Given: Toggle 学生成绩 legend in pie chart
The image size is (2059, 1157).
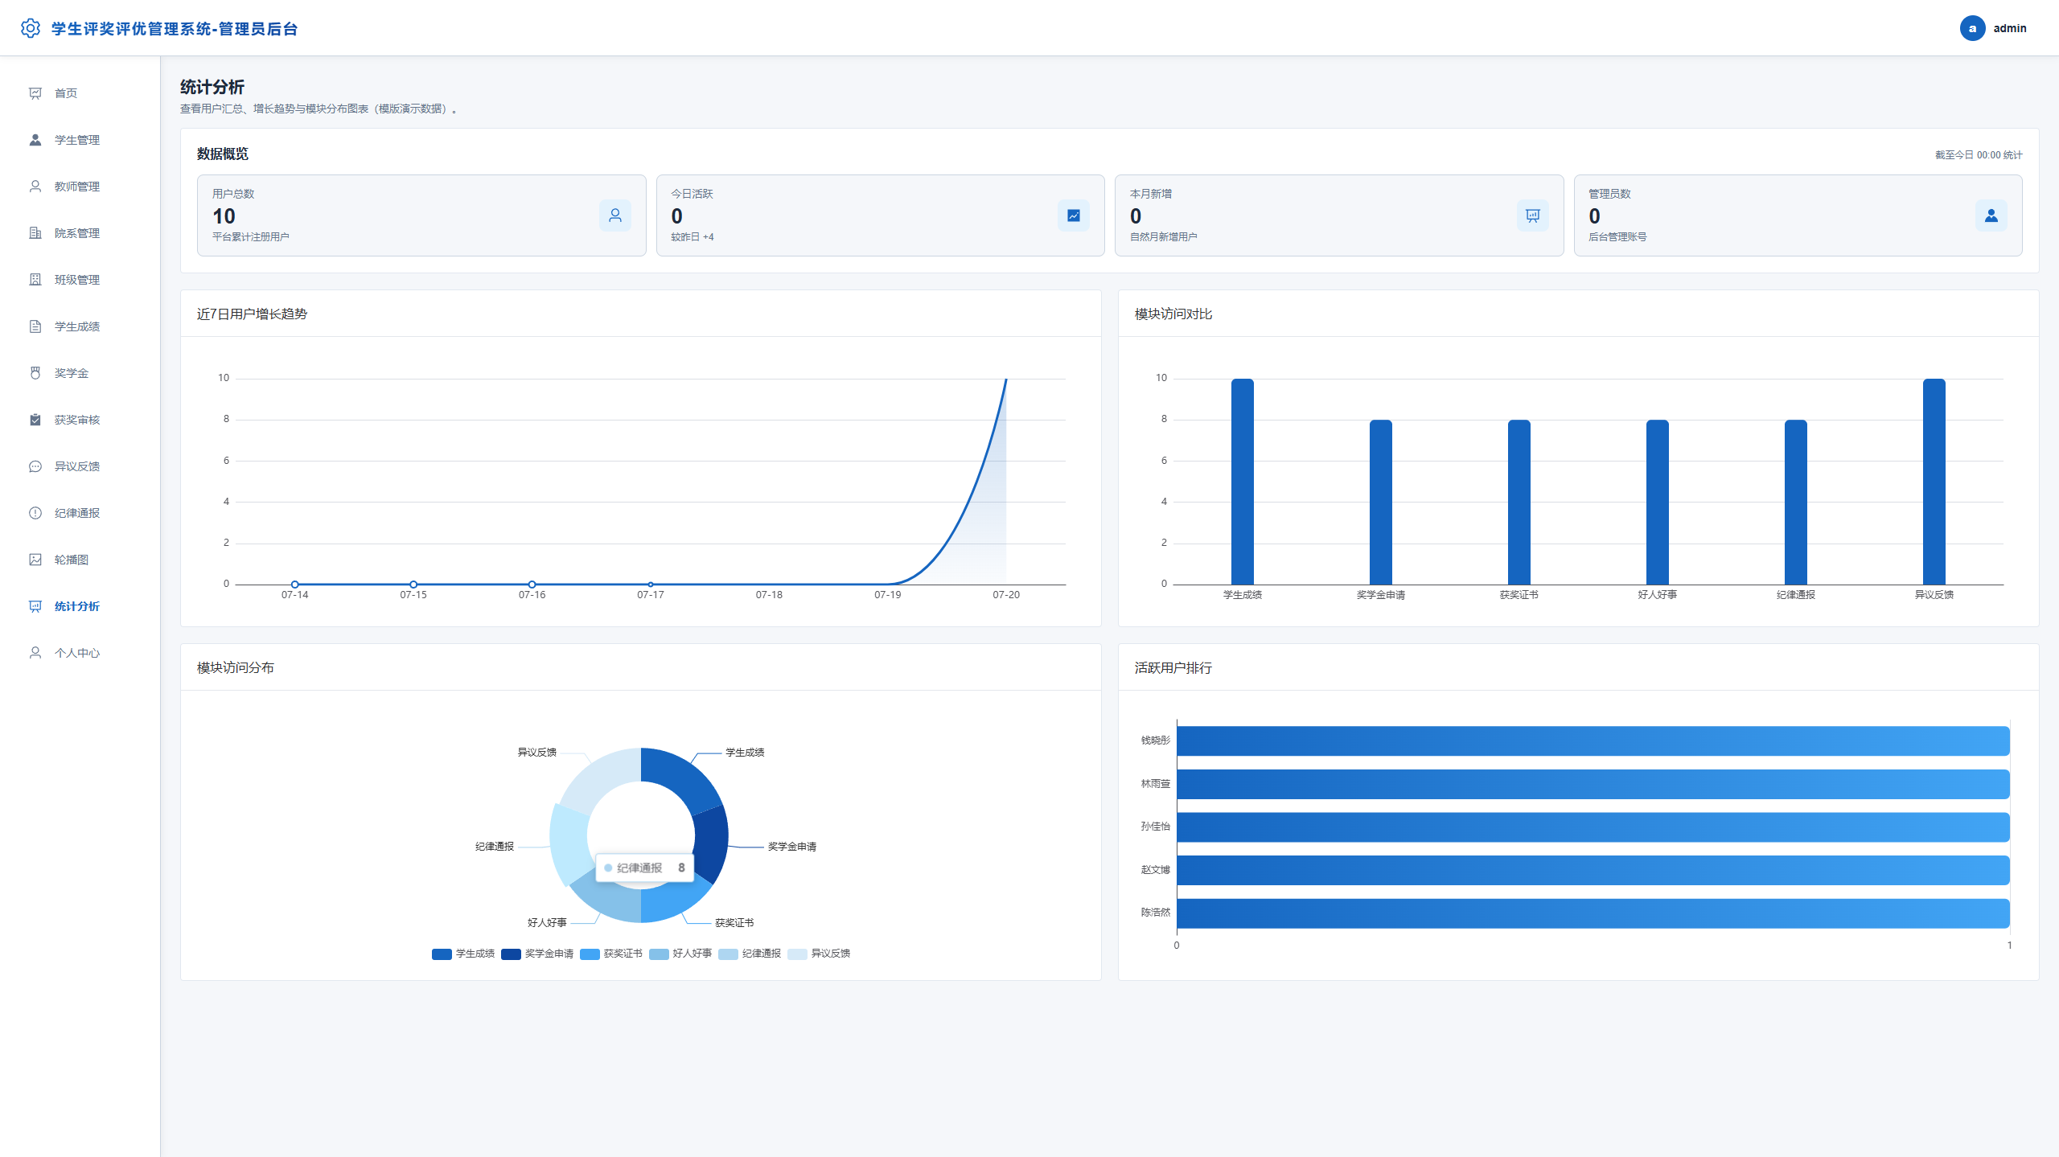Looking at the screenshot, I should point(463,954).
